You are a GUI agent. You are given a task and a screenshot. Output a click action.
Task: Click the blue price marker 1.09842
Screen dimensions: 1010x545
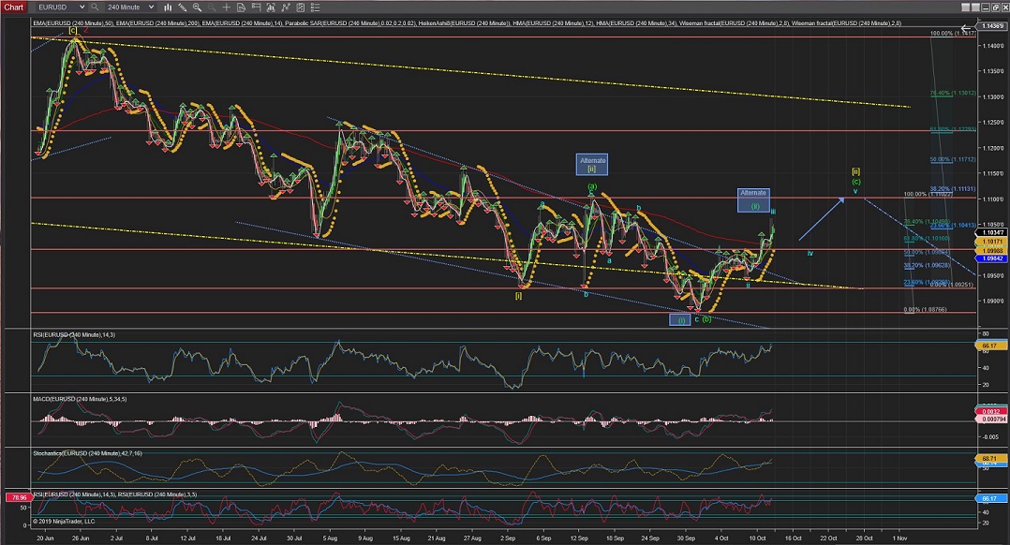(991, 258)
